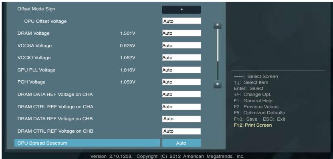Click the F5: Optimized Defaults hint
333x159 pixels.
tap(259, 113)
